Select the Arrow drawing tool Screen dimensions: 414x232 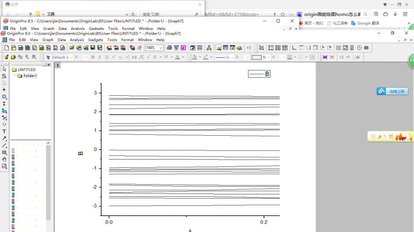point(4,138)
